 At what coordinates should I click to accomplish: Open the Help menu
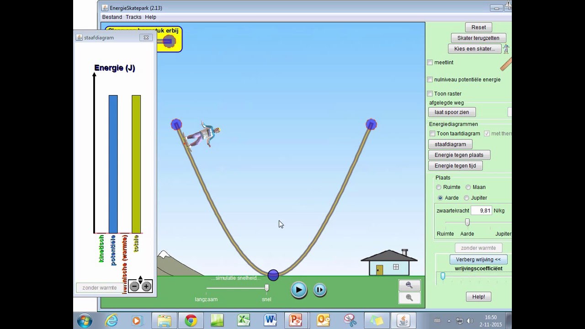coord(150,17)
